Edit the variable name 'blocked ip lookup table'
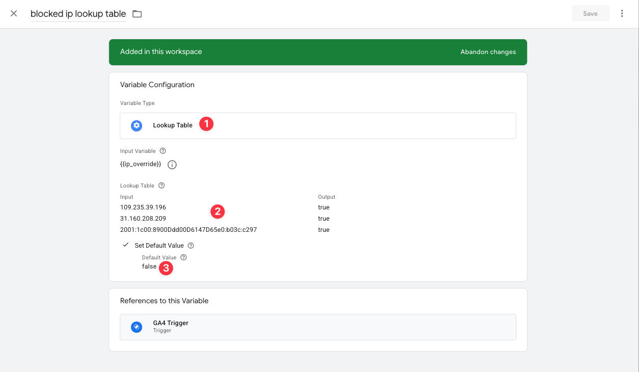Viewport: 639px width, 372px height. point(78,14)
